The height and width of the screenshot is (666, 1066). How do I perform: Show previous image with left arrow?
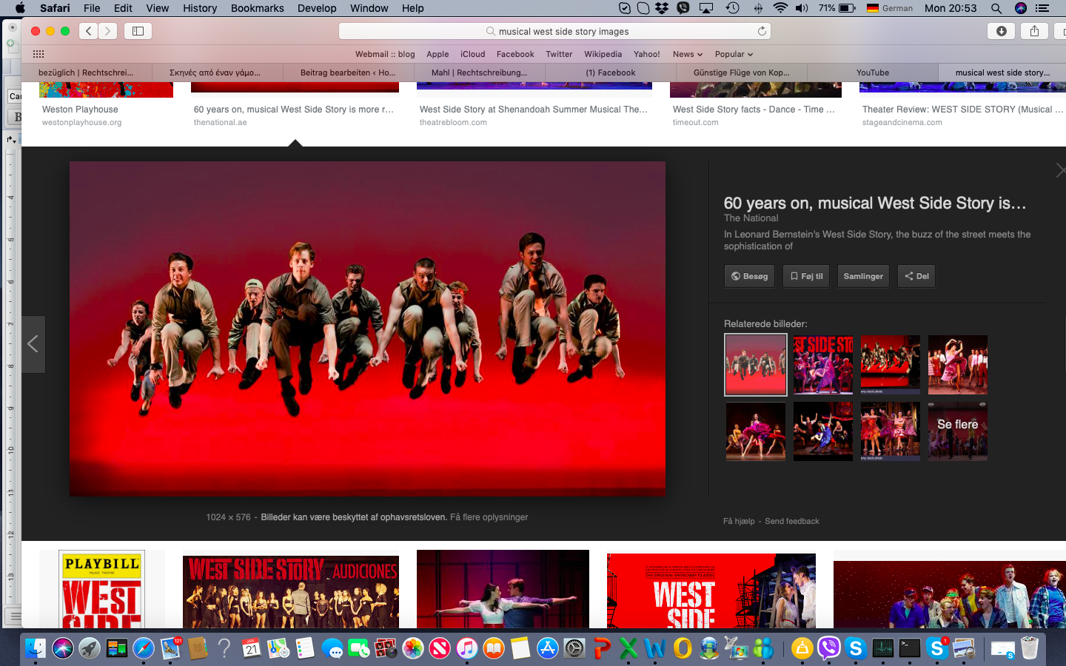pyautogui.click(x=33, y=344)
